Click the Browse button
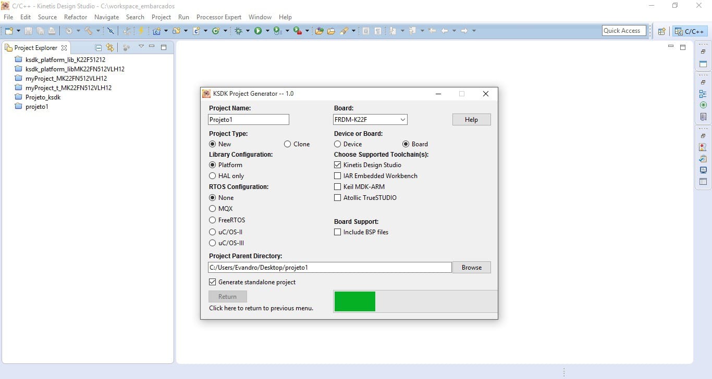The width and height of the screenshot is (712, 379). pyautogui.click(x=471, y=268)
